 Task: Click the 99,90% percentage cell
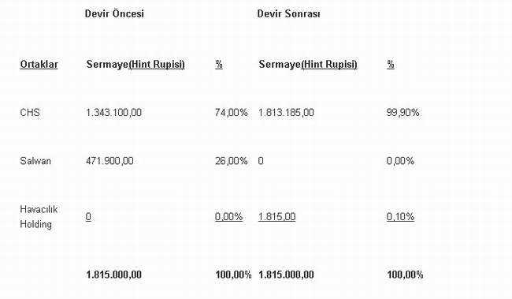point(403,113)
